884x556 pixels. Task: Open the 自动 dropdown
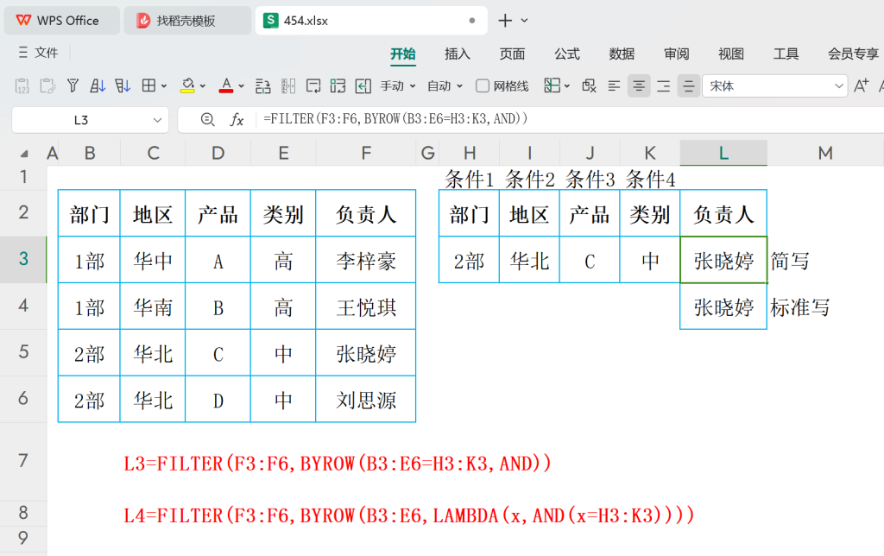tap(445, 85)
